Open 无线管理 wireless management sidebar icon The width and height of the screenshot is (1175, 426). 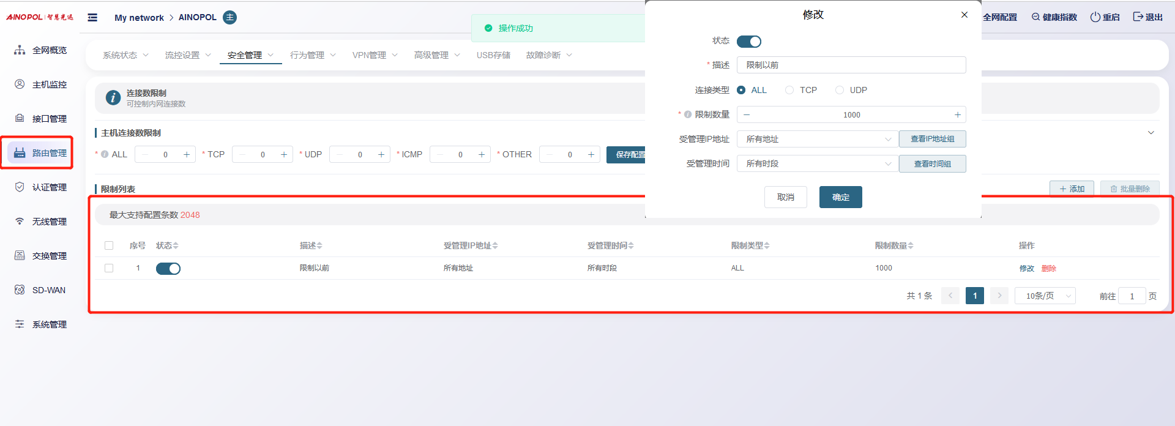pyautogui.click(x=20, y=222)
